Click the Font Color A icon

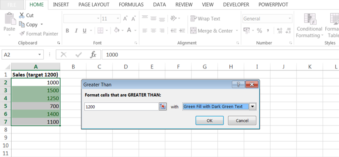[129, 30]
